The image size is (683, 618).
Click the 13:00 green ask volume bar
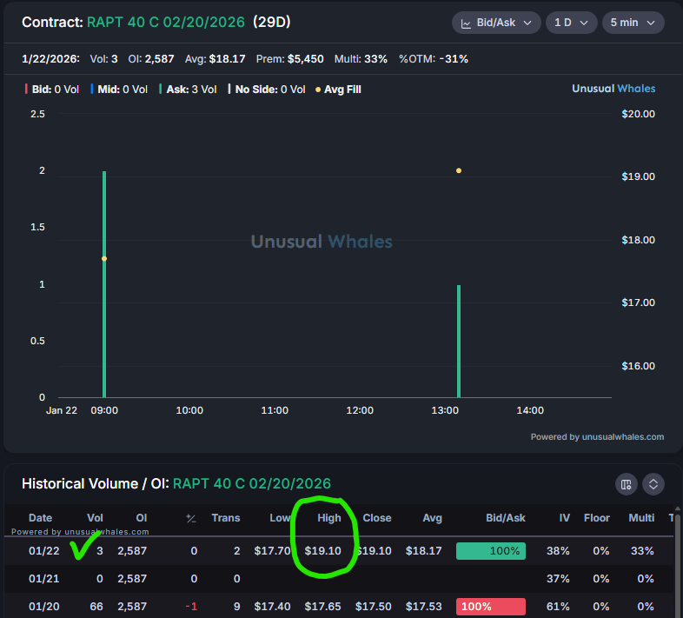(459, 342)
